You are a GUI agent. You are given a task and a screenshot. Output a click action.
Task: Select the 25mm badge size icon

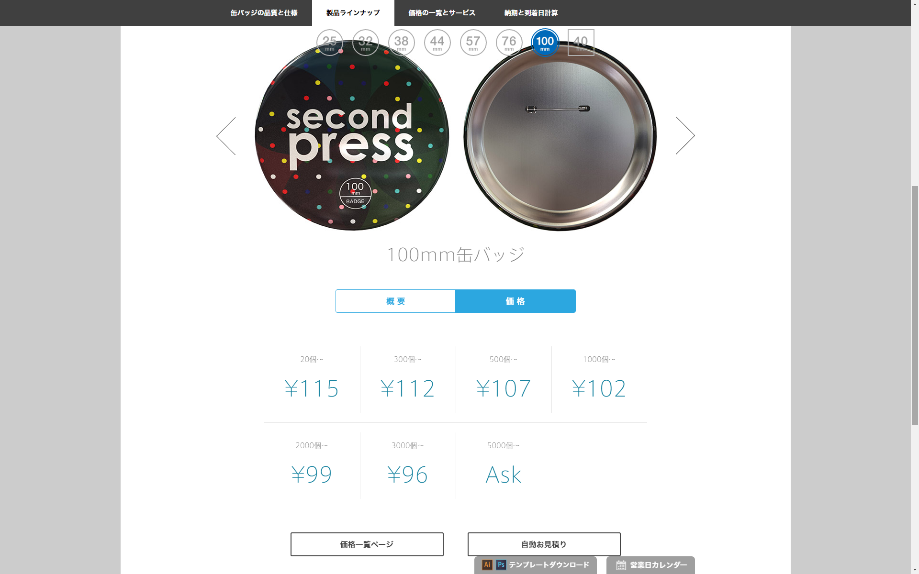click(329, 43)
